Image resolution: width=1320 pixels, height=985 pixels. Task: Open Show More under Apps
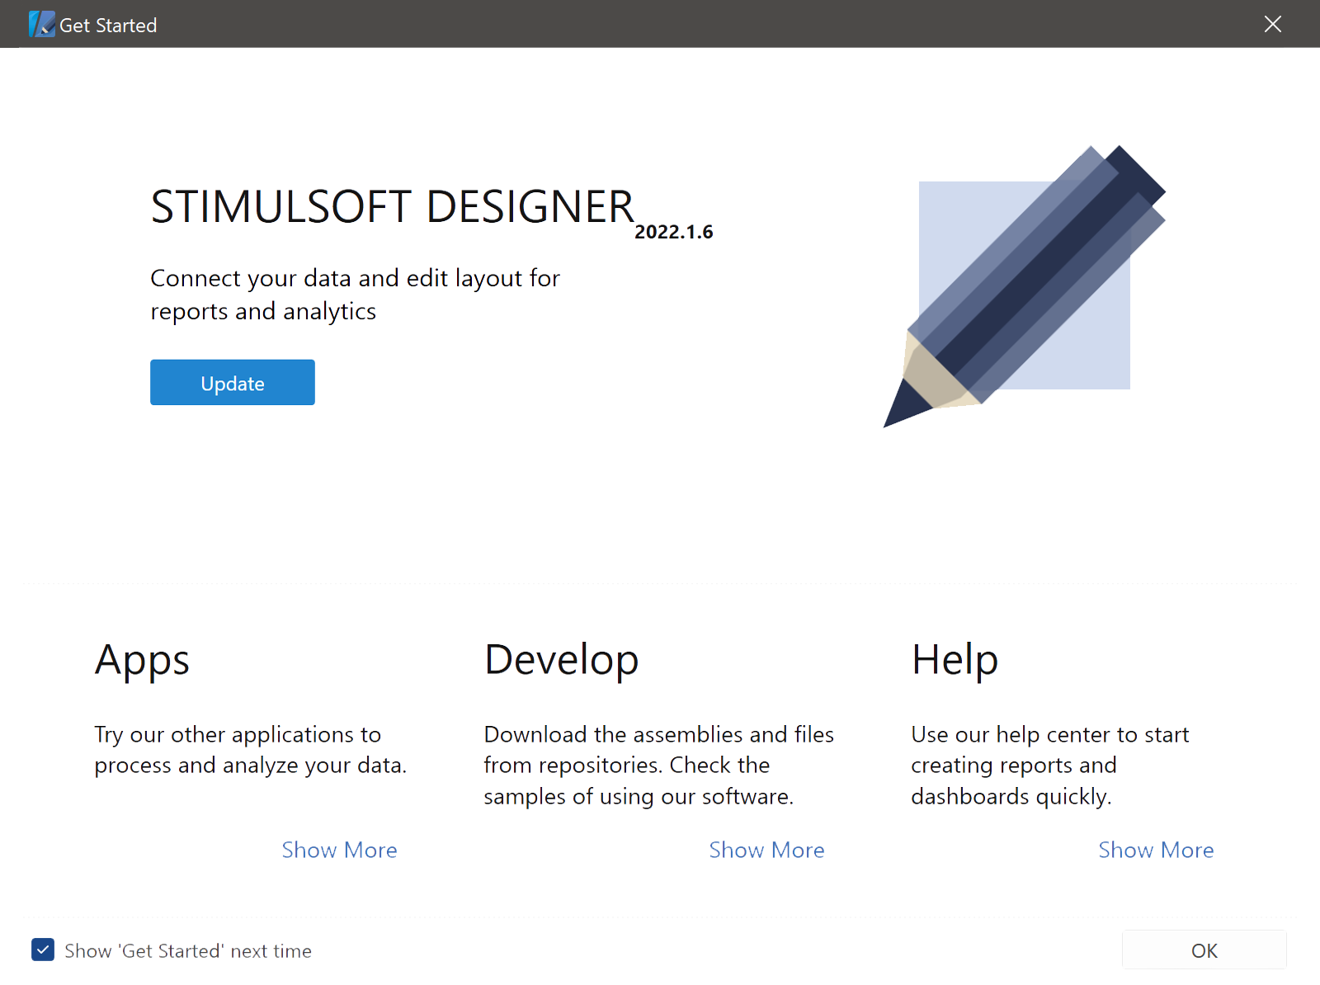(339, 850)
